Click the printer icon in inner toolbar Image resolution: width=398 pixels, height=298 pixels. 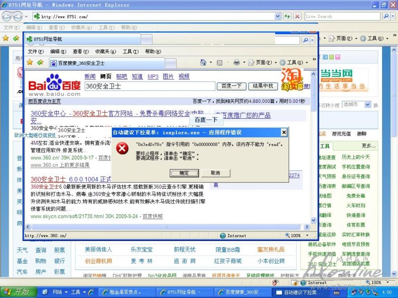pos(237,63)
